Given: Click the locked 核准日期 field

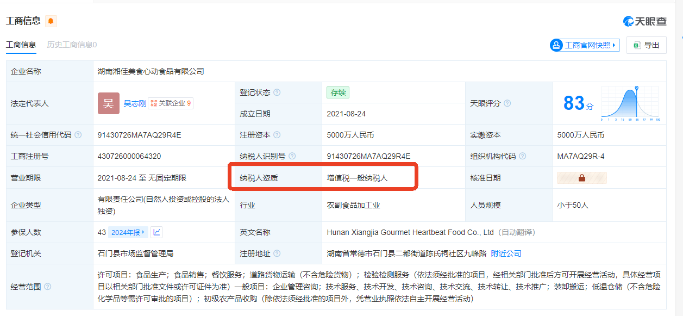Looking at the screenshot, I should [581, 178].
